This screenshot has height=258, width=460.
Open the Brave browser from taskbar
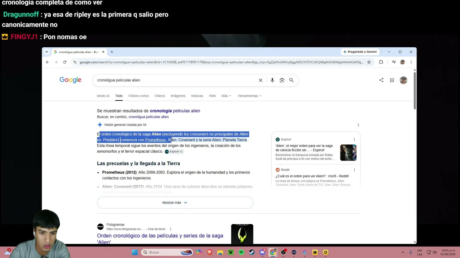point(210,252)
